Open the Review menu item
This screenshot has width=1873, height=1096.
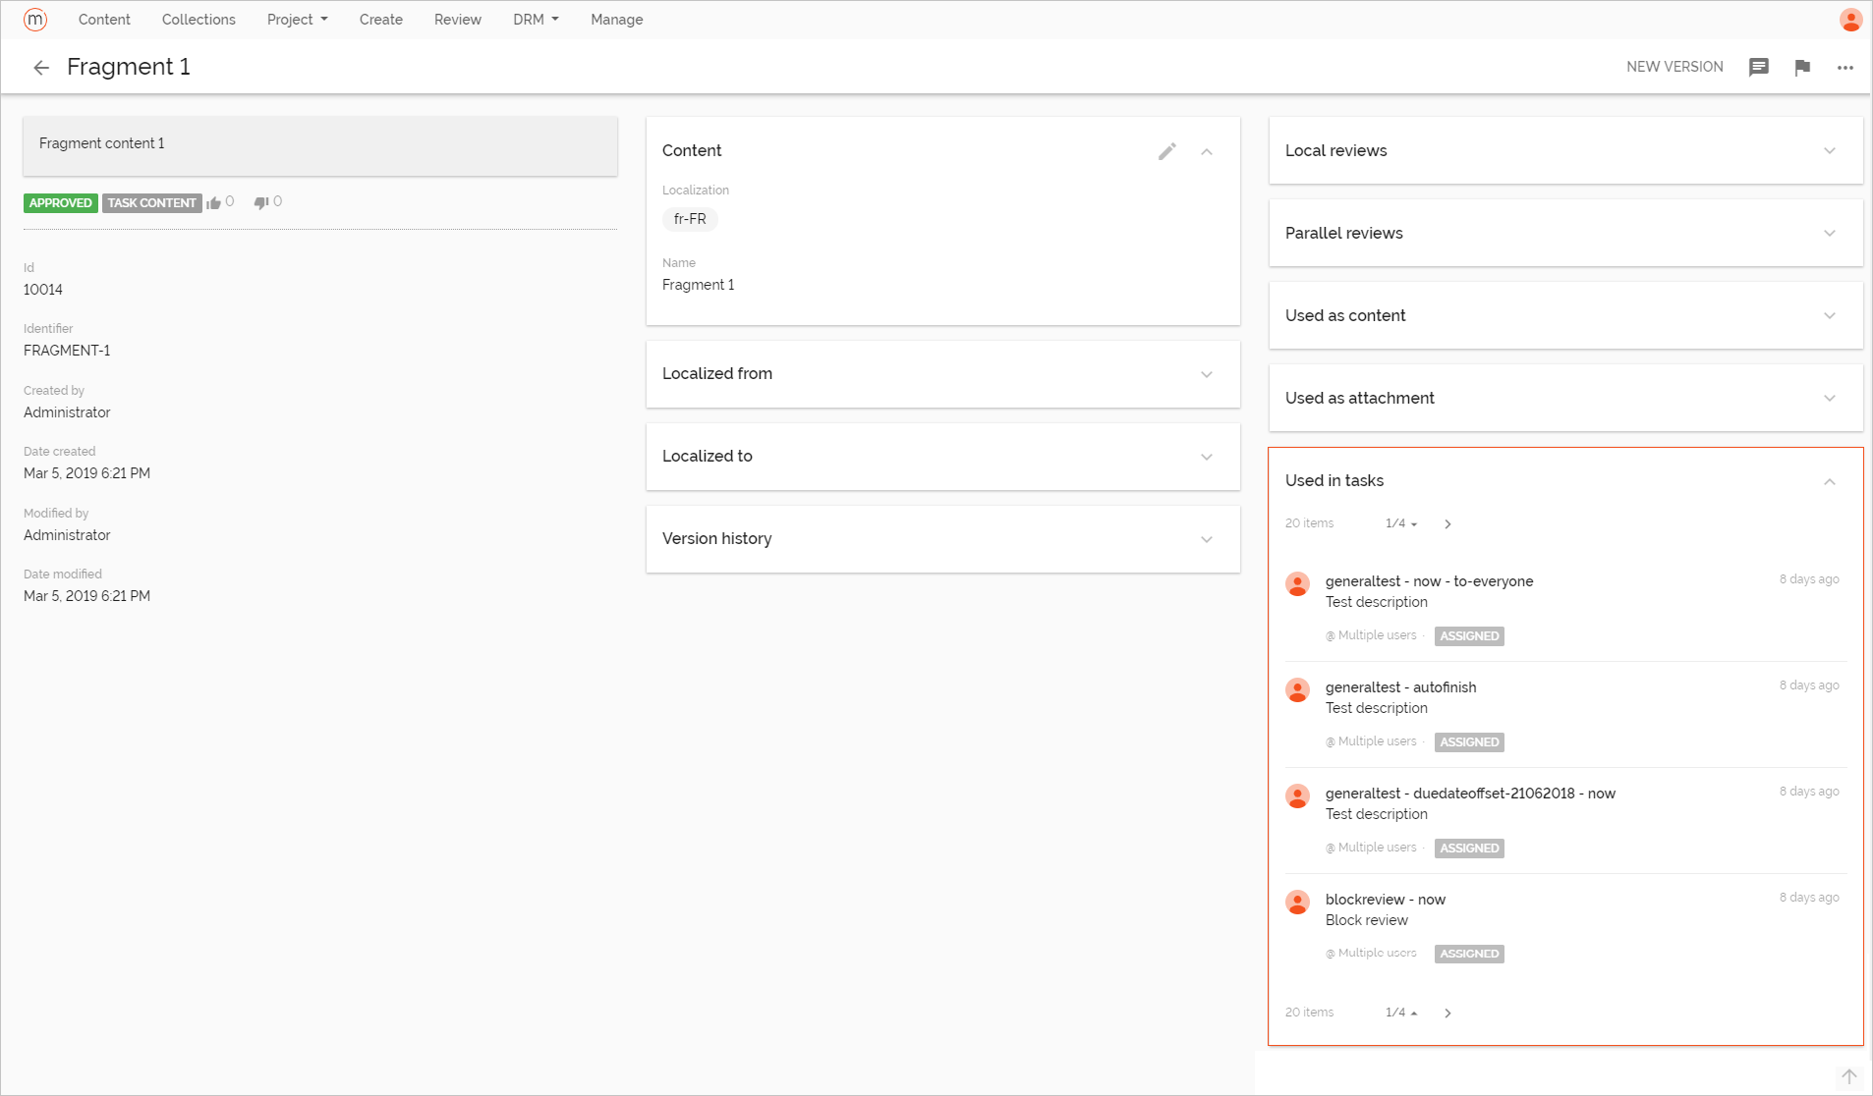click(x=457, y=19)
